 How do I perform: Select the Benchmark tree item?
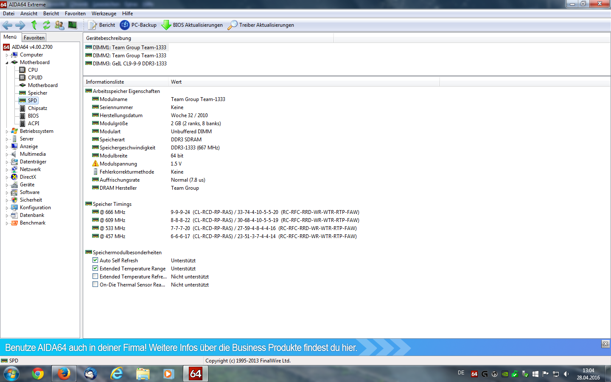[x=33, y=223]
